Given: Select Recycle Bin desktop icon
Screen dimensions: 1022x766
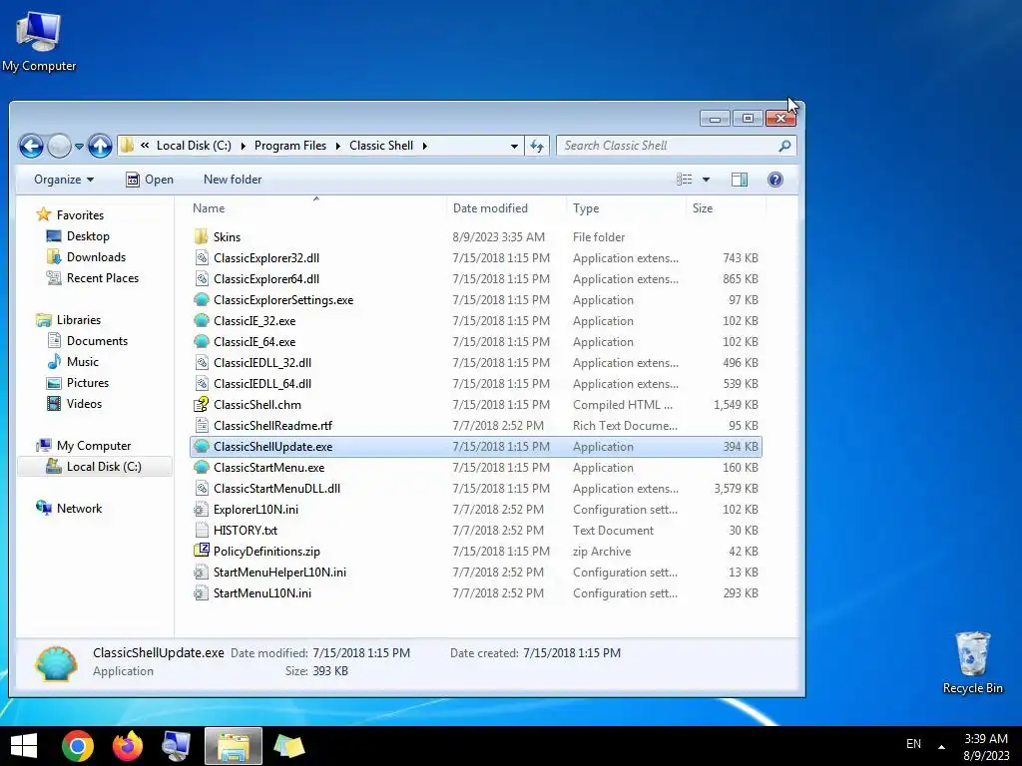Looking at the screenshot, I should pyautogui.click(x=972, y=662).
